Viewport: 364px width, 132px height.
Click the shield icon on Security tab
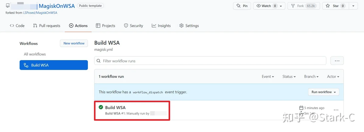(126, 26)
